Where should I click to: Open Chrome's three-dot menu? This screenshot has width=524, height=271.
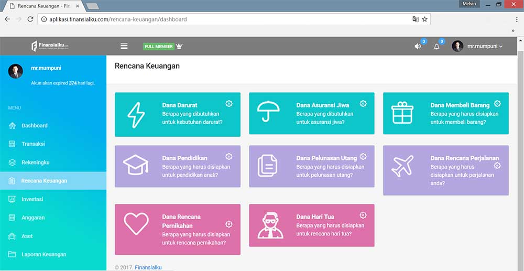click(x=517, y=19)
